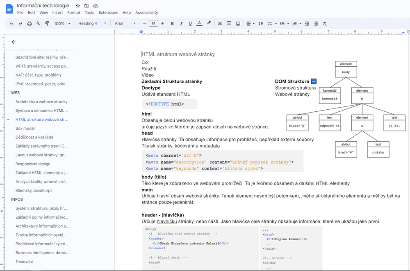The image size is (410, 271).
Task: Print the document using the printer icon
Action: click(x=29, y=24)
